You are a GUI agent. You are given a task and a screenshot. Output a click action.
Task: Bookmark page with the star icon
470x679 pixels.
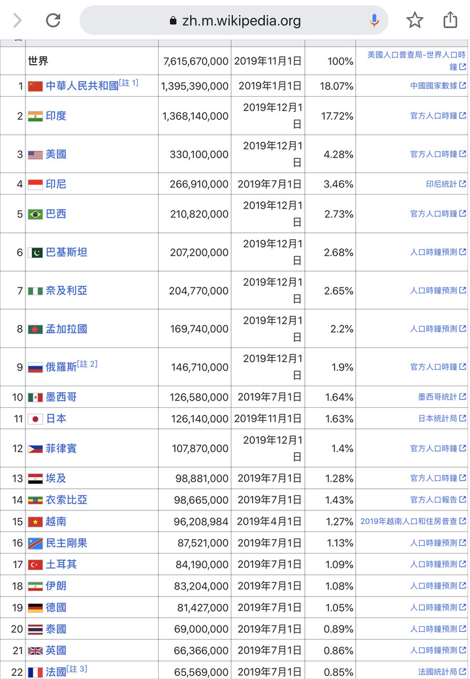tap(415, 20)
